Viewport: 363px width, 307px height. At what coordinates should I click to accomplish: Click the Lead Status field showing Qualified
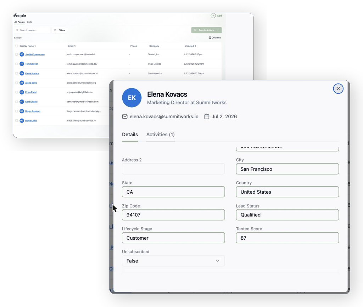coord(287,215)
